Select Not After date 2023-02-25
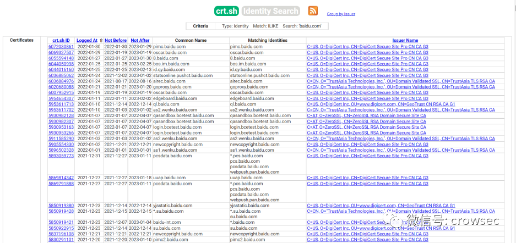Screen dimensions: 516x243 pyautogui.click(x=140, y=64)
